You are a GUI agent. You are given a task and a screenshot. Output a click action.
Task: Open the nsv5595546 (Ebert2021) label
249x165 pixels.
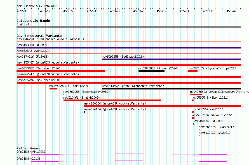(210, 98)
